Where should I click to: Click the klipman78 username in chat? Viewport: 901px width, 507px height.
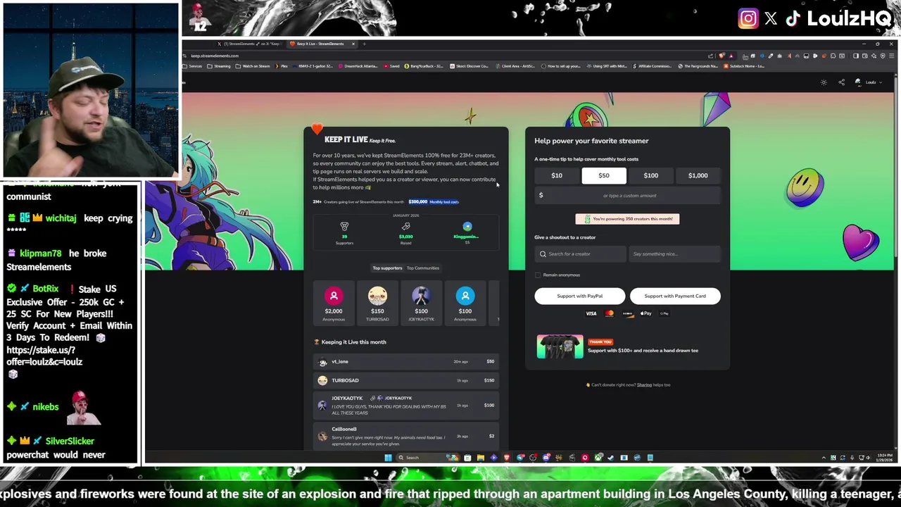[x=41, y=254]
